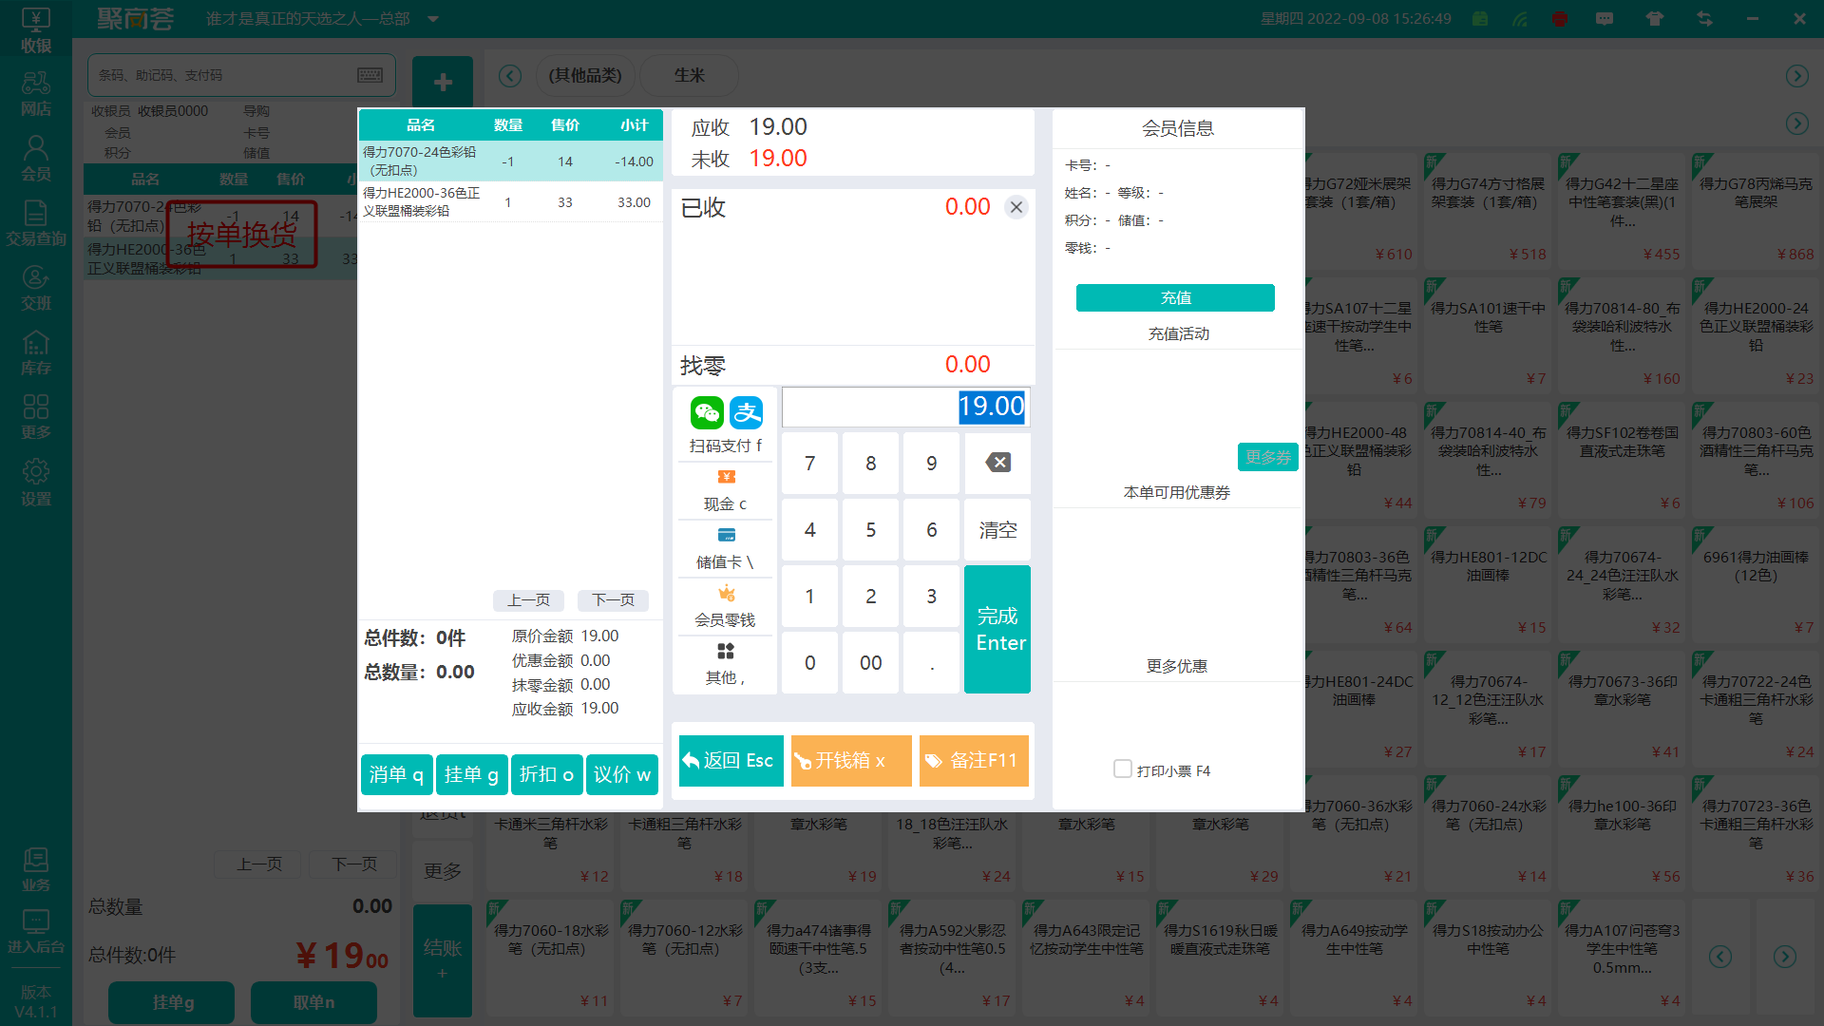Click keypad digit 5
The height and width of the screenshot is (1026, 1824).
pos(870,529)
